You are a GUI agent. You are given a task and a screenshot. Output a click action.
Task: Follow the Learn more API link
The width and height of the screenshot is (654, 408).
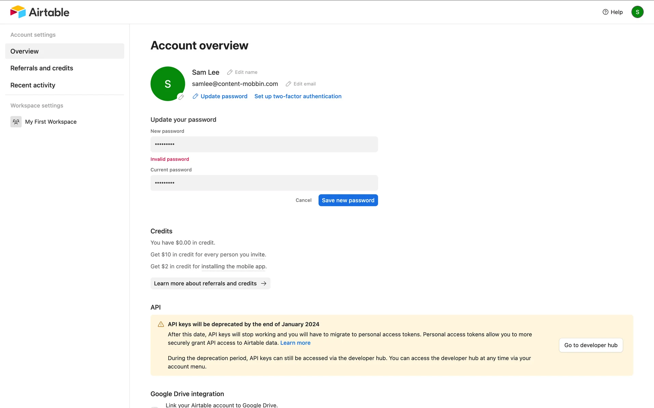tap(295, 343)
